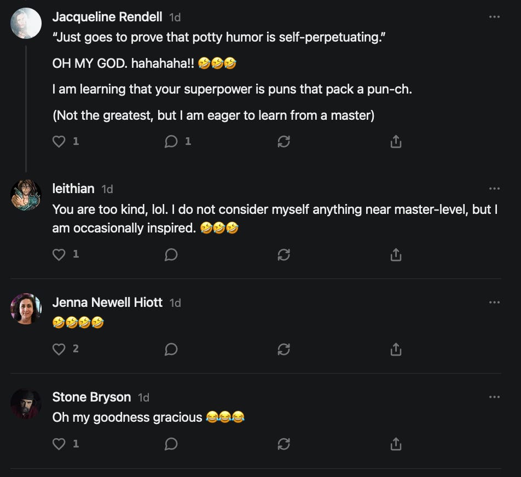Open more options for Stone Bryson's comment
The image size is (521, 477).
[494, 397]
